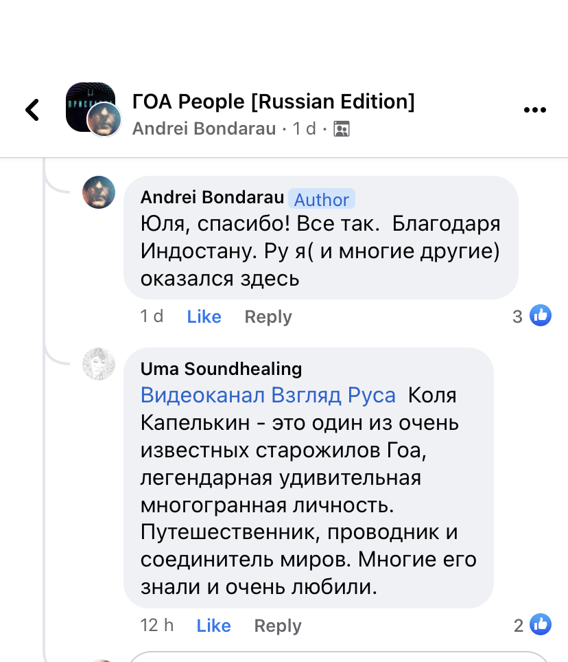Screen dimensions: 568x662
Task: Open the ГОА People group avatar
Action: click(86, 102)
